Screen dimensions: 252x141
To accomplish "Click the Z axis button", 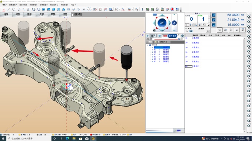I will point(213,25).
